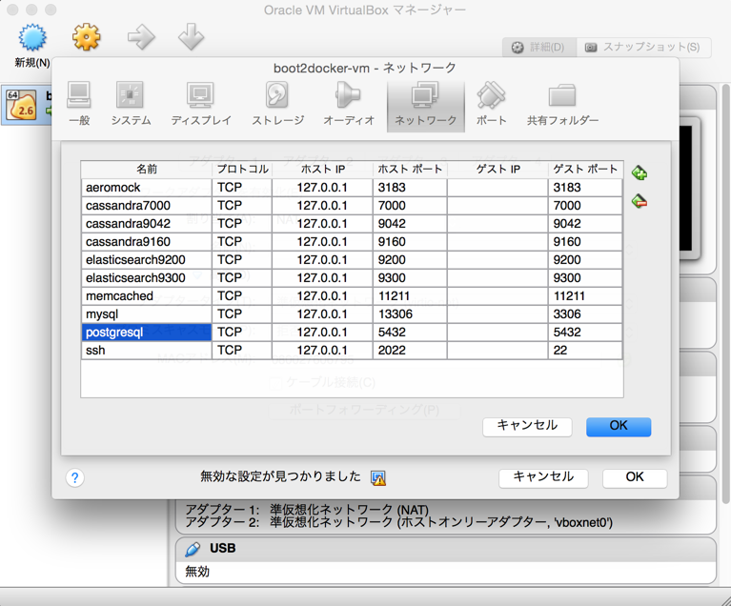Open the ストレージ (Storage) settings category
The image size is (731, 606).
tap(278, 104)
